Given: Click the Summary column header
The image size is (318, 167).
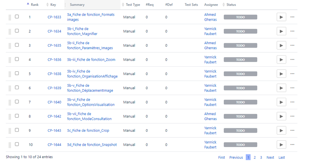Looking at the screenshot, I should coord(92,4).
